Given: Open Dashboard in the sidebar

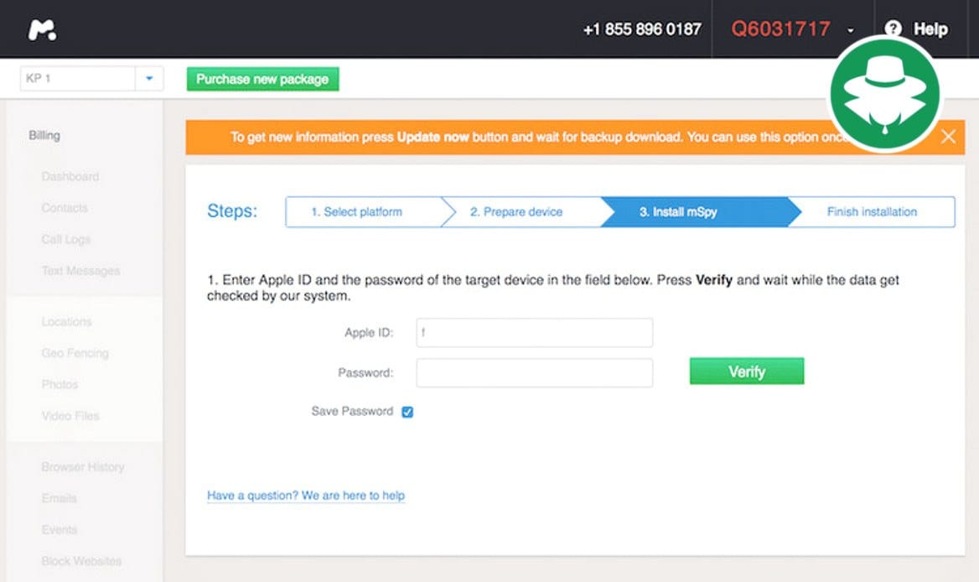Looking at the screenshot, I should point(70,177).
